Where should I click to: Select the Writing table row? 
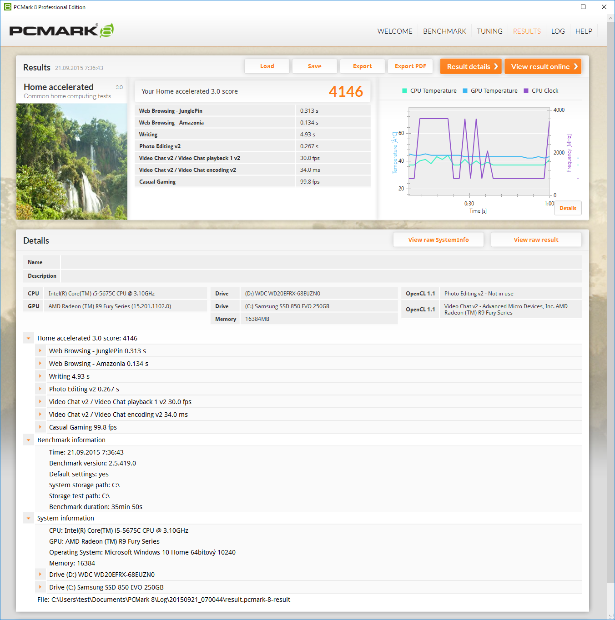252,135
